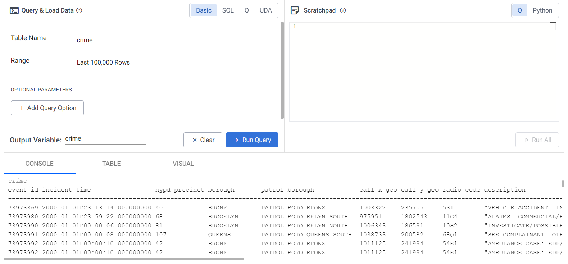
Task: Open the Table Name dropdown showing crime
Action: (175, 40)
